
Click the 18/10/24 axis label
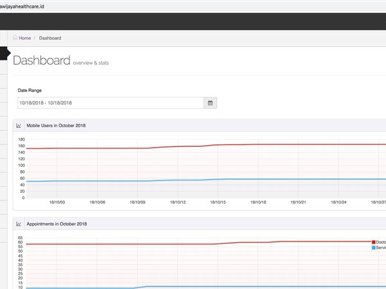point(339,202)
